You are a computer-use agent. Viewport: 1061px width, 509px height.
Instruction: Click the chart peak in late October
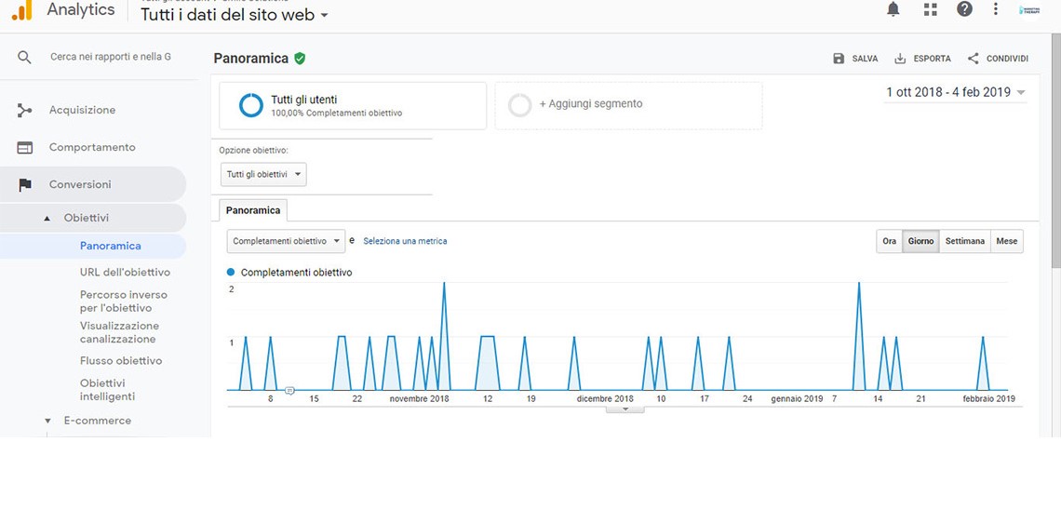click(444, 283)
